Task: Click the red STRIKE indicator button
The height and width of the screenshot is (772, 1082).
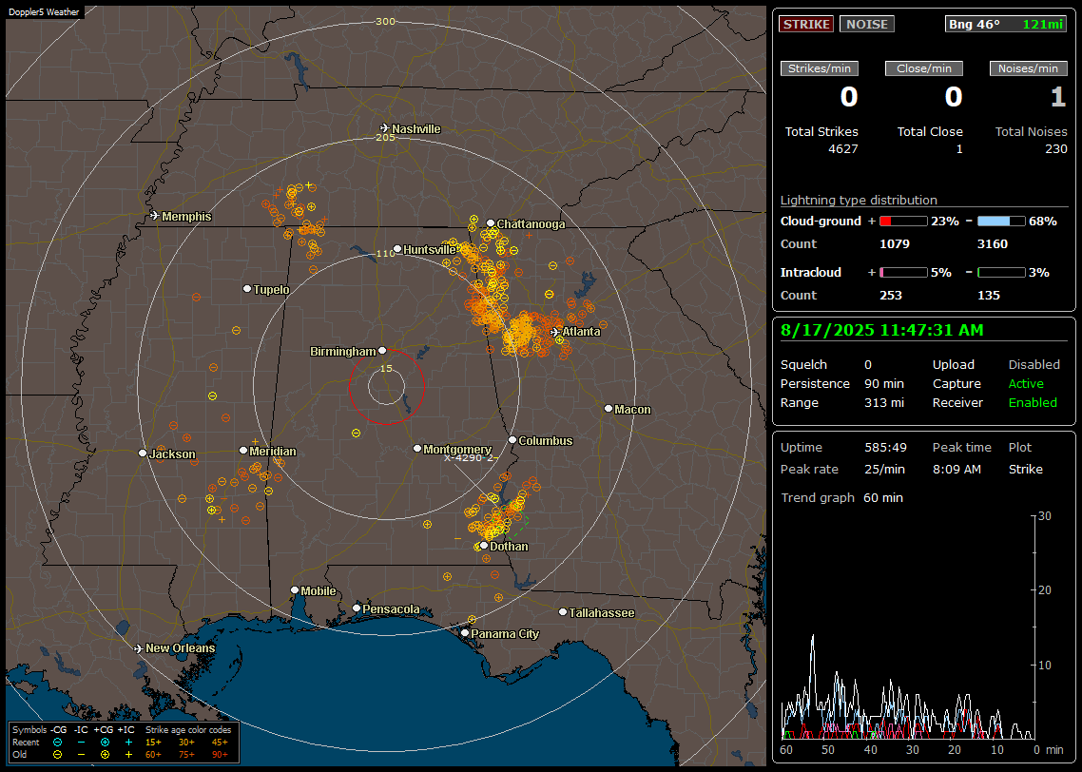Action: tap(806, 24)
